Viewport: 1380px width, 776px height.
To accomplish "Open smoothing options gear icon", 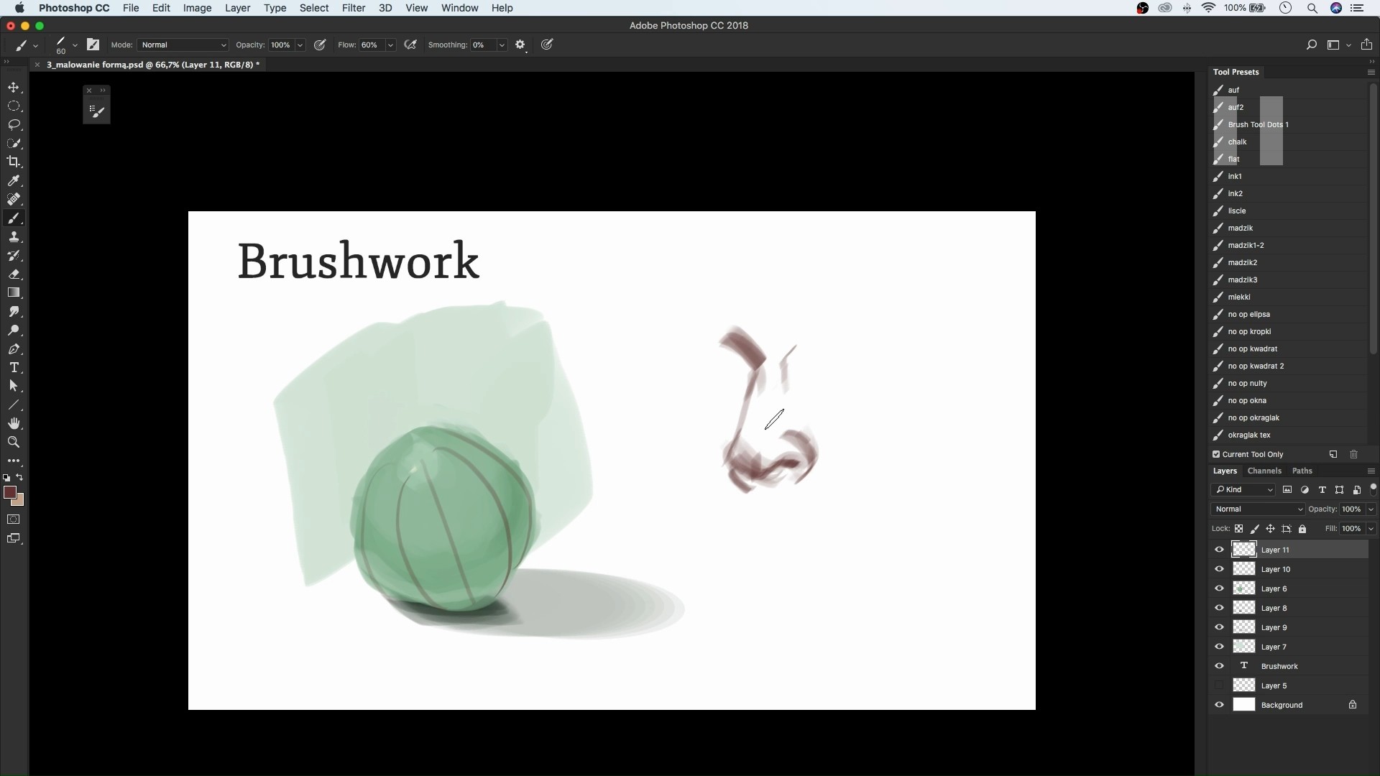I will pyautogui.click(x=520, y=45).
